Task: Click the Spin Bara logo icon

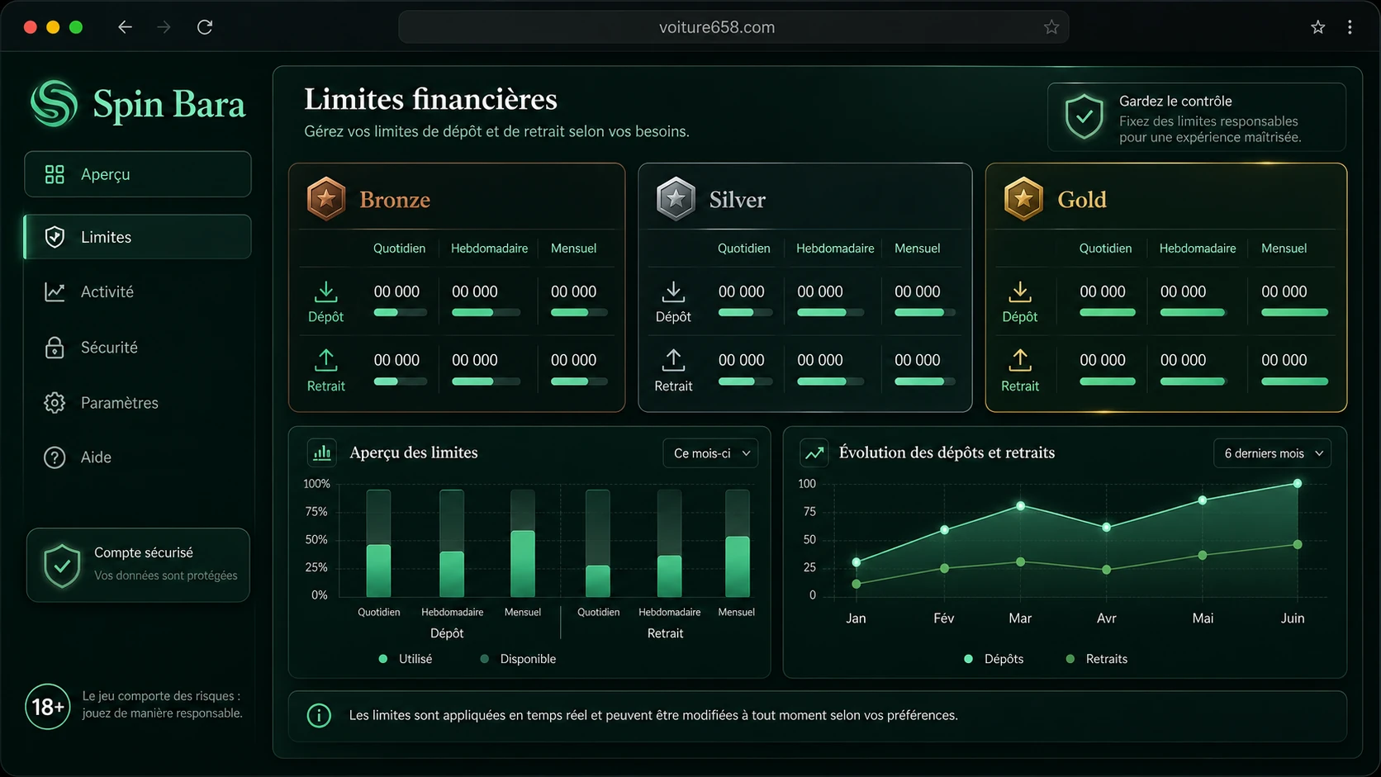Action: point(55,103)
